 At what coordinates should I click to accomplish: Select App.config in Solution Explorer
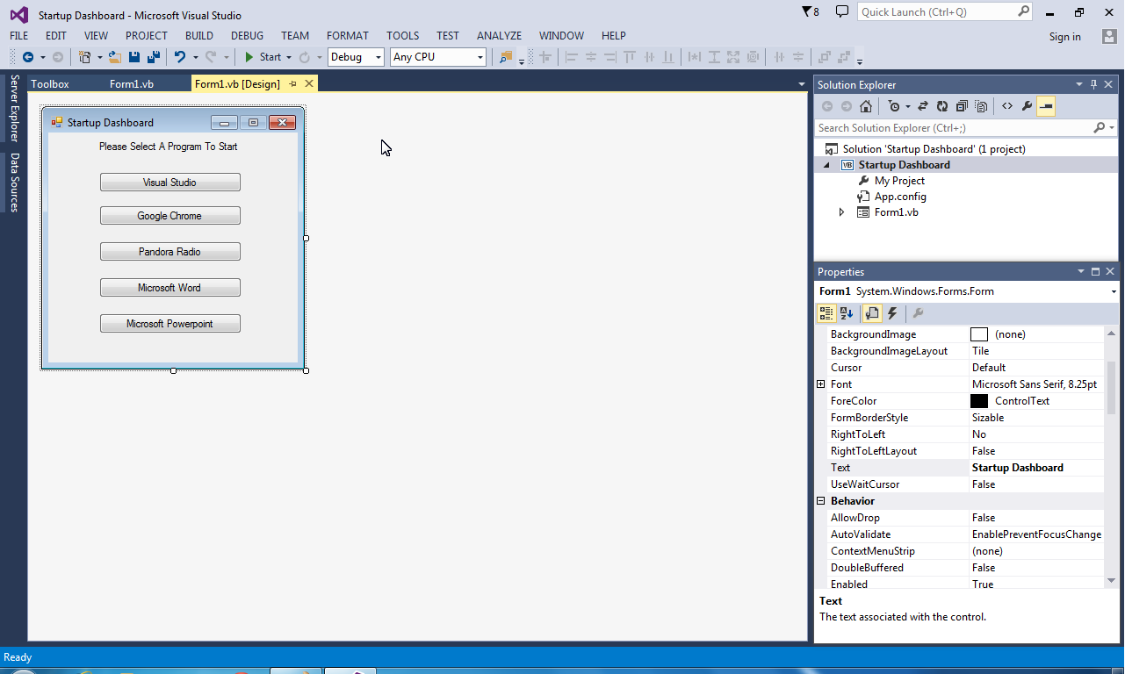pyautogui.click(x=900, y=197)
